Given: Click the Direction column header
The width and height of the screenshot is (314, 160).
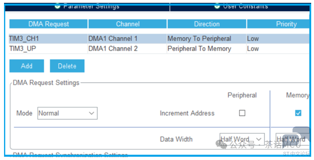Looking at the screenshot, I should point(207,24).
